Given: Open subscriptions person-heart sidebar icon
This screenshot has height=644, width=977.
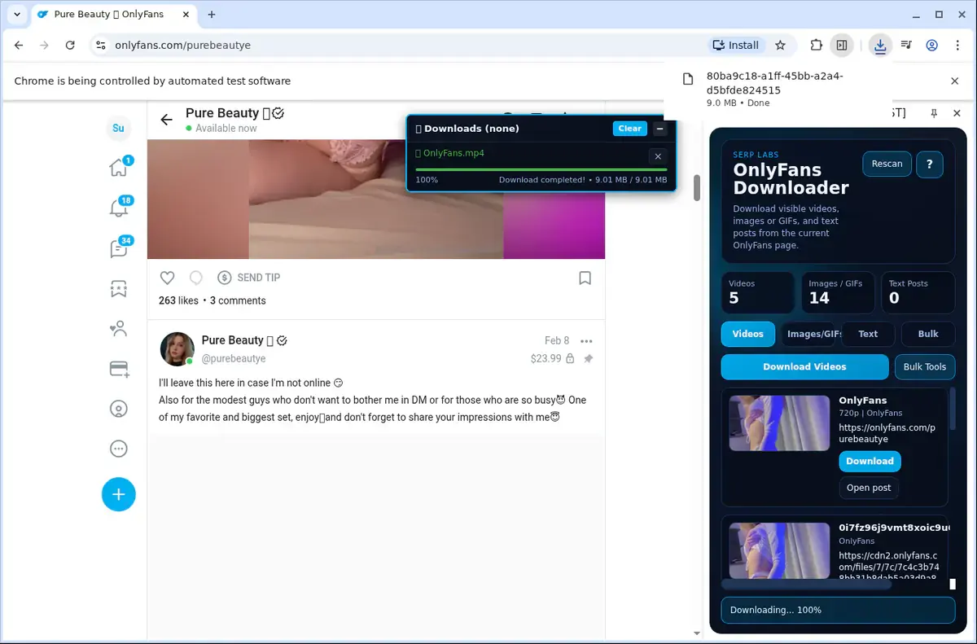Looking at the screenshot, I should click(119, 329).
